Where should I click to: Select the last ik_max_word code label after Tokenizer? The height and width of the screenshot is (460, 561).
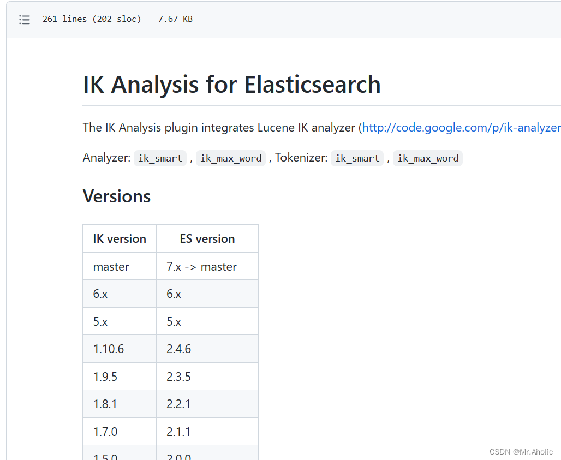point(428,158)
